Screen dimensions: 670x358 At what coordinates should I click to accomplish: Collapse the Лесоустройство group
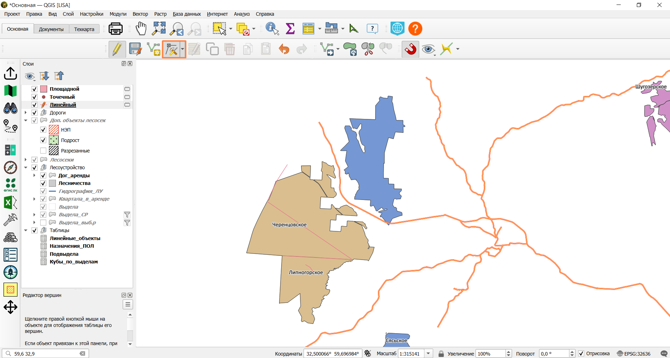(x=26, y=167)
